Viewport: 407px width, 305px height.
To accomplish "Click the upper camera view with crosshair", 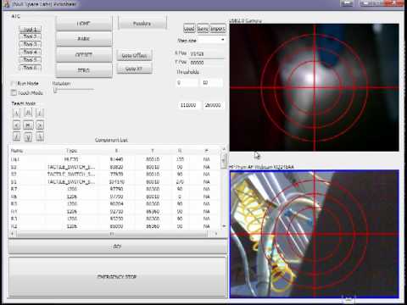I will (315, 87).
